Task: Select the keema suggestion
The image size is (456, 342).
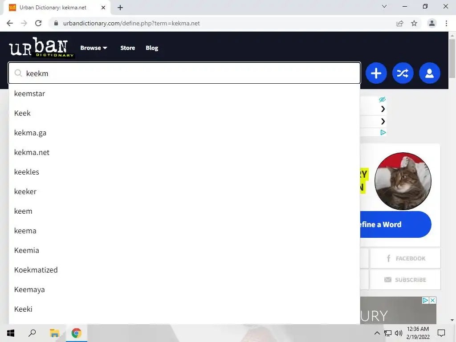Action: click(184, 231)
